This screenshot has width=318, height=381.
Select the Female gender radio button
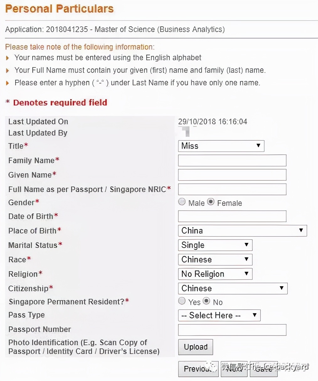(211, 202)
